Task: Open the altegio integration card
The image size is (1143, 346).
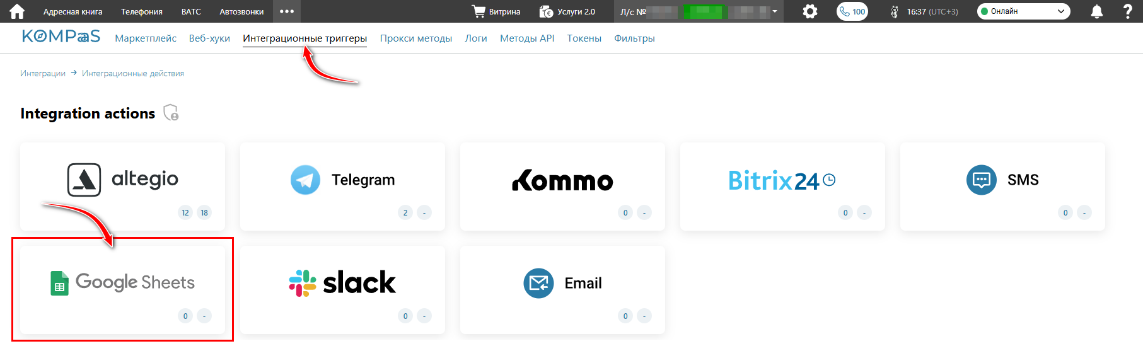Action: (x=122, y=186)
